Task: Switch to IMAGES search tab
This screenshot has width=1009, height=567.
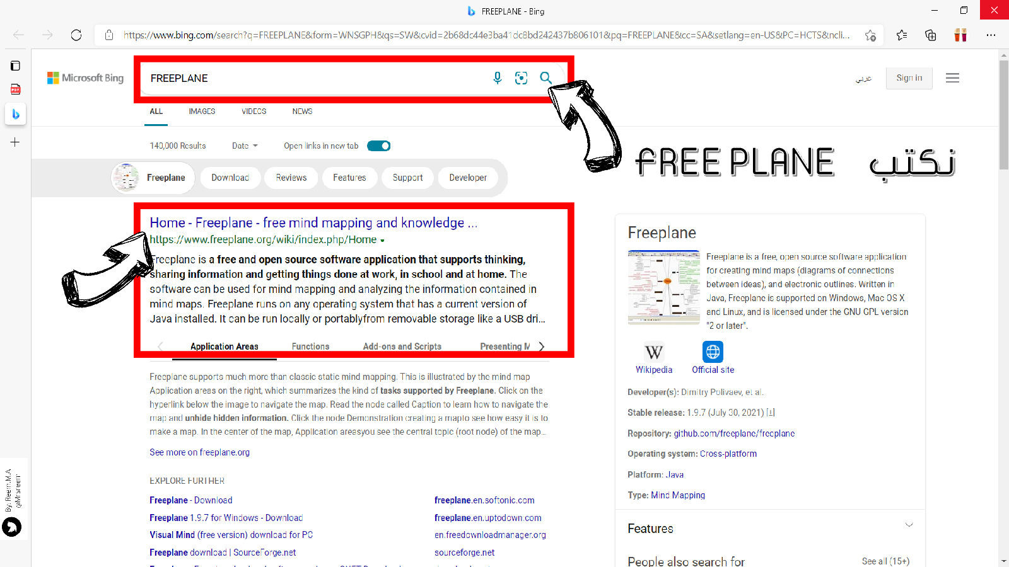Action: pyautogui.click(x=202, y=112)
